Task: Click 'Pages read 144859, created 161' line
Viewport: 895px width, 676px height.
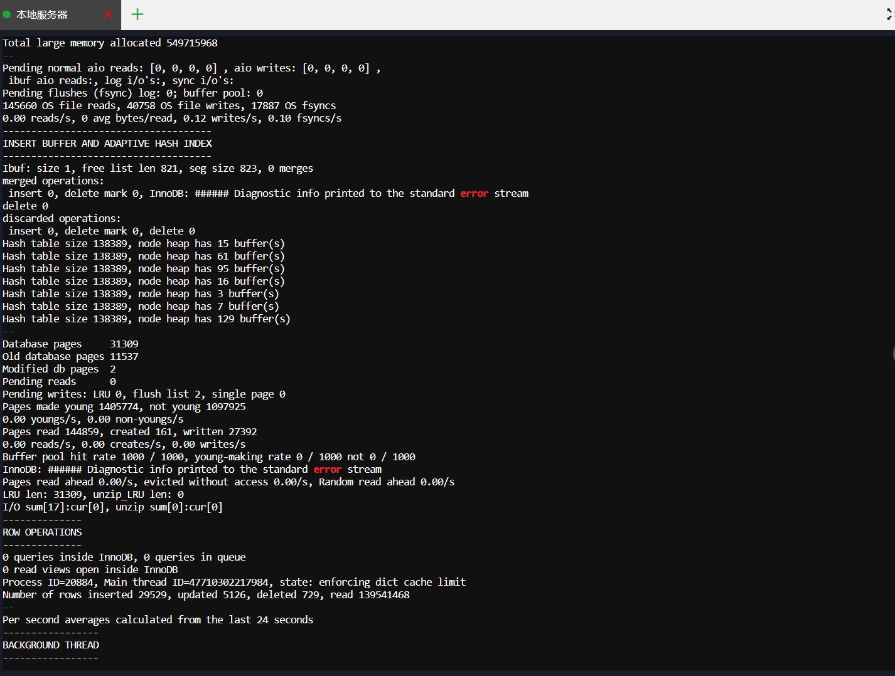Action: [130, 431]
